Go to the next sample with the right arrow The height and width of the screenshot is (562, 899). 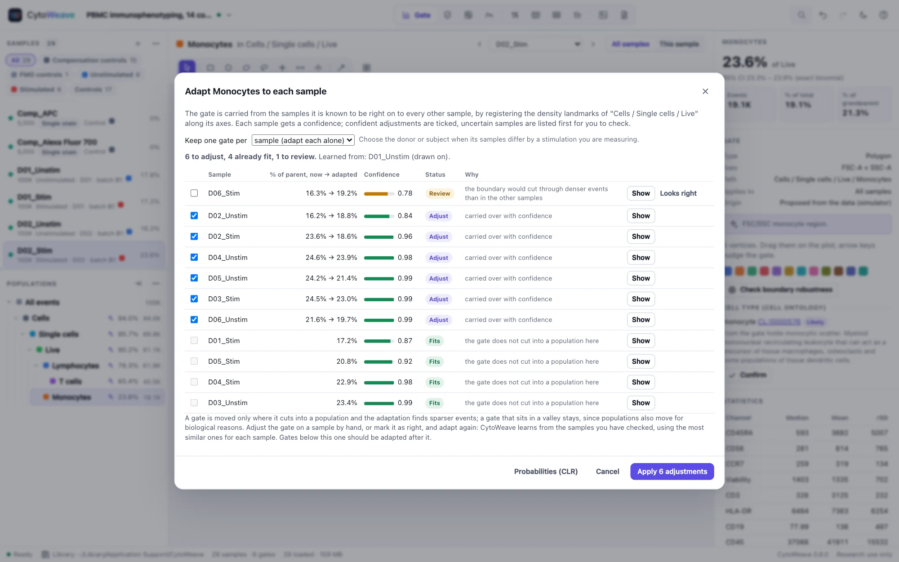(593, 44)
